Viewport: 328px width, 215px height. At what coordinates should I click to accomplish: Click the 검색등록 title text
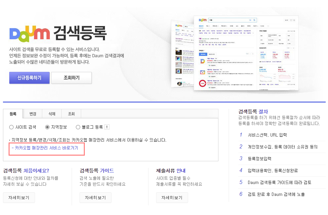point(80,33)
